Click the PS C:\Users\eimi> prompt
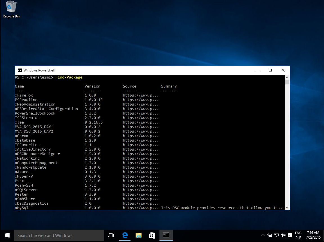324x242 pixels. (34, 77)
